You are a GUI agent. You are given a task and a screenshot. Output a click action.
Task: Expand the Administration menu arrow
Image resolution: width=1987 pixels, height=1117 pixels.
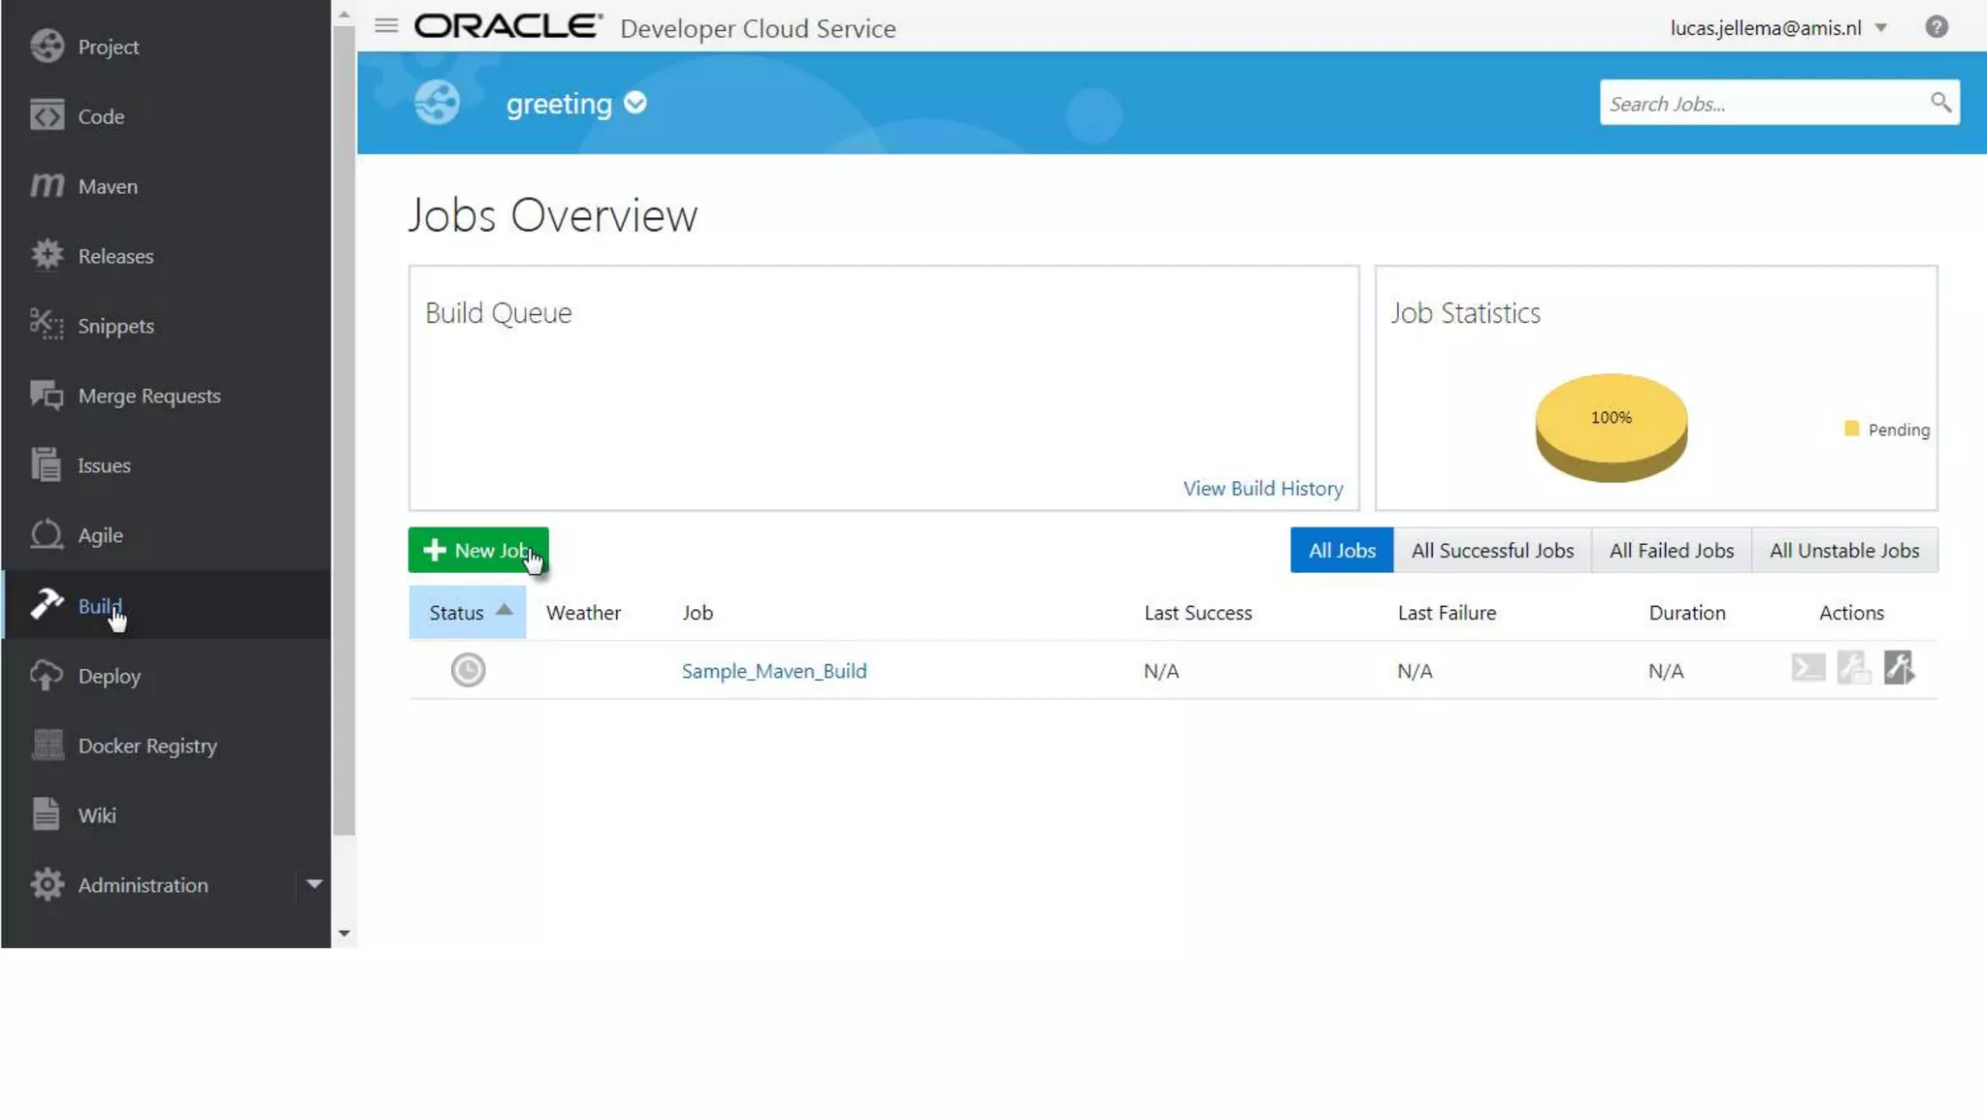(313, 884)
